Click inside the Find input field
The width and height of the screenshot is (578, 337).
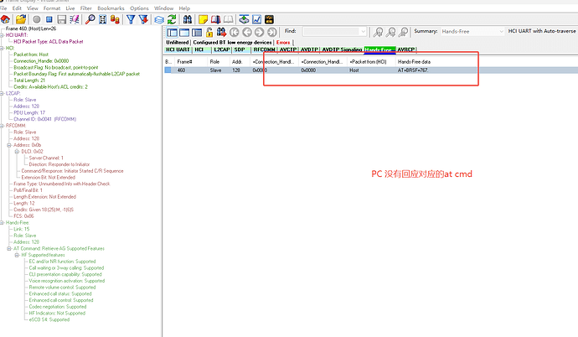[332, 32]
